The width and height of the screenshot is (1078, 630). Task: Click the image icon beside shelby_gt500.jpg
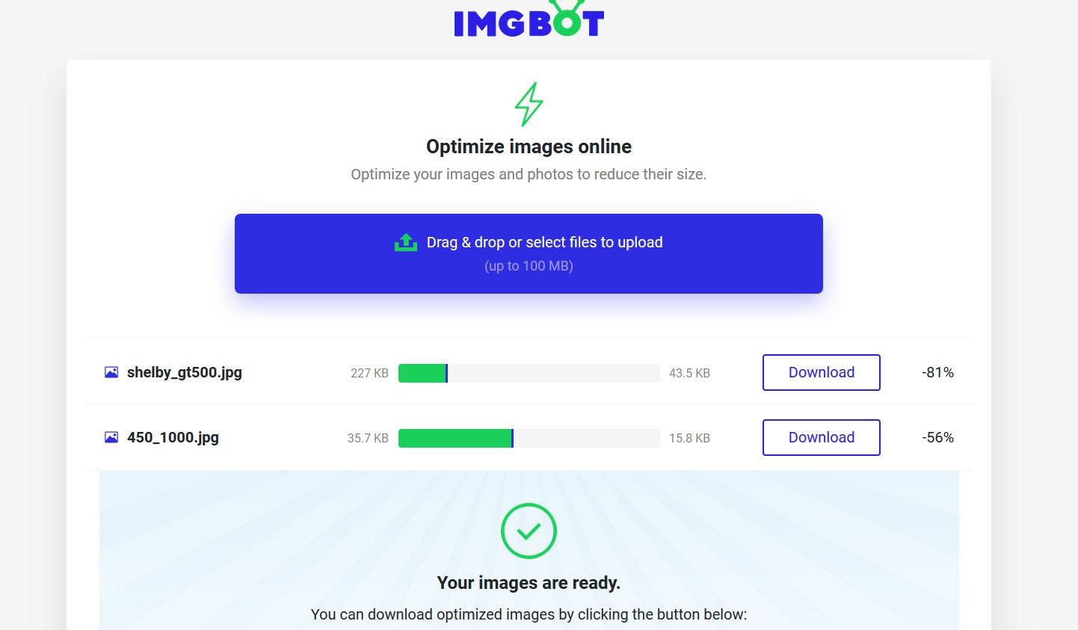111,372
